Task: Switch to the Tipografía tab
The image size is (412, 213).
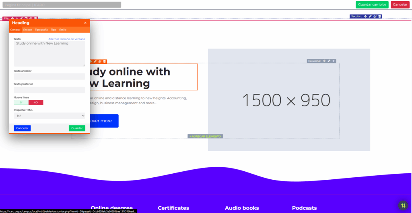Action: pos(41,30)
